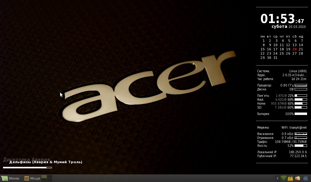Open the yellow notes tray icon
Screen dimensions: 311x182
click(290, 178)
